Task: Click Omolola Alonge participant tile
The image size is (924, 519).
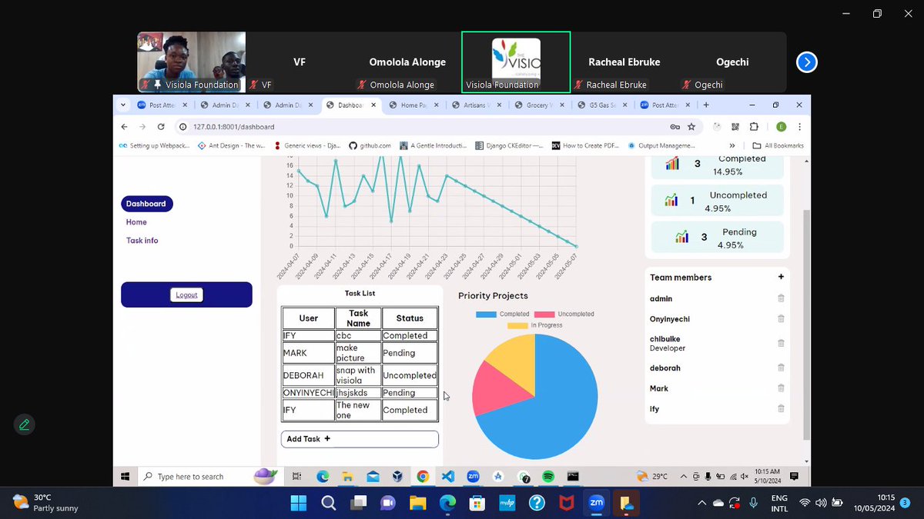Action: coord(407,62)
